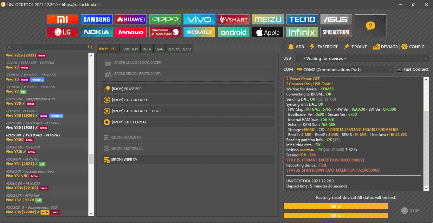Click [BROM] FACTORY RESET button
This screenshot has width=433, height=223.
click(x=187, y=100)
